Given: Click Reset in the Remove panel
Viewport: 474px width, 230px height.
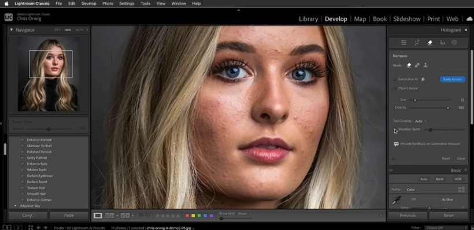Looking at the screenshot, I should click(x=446, y=158).
